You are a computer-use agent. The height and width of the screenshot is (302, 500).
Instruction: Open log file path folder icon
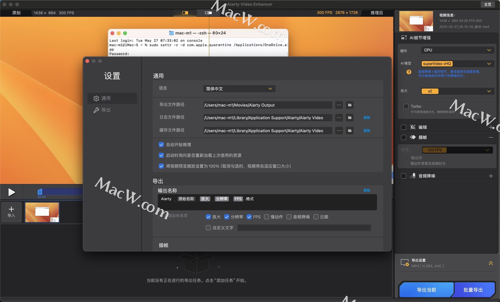point(350,118)
